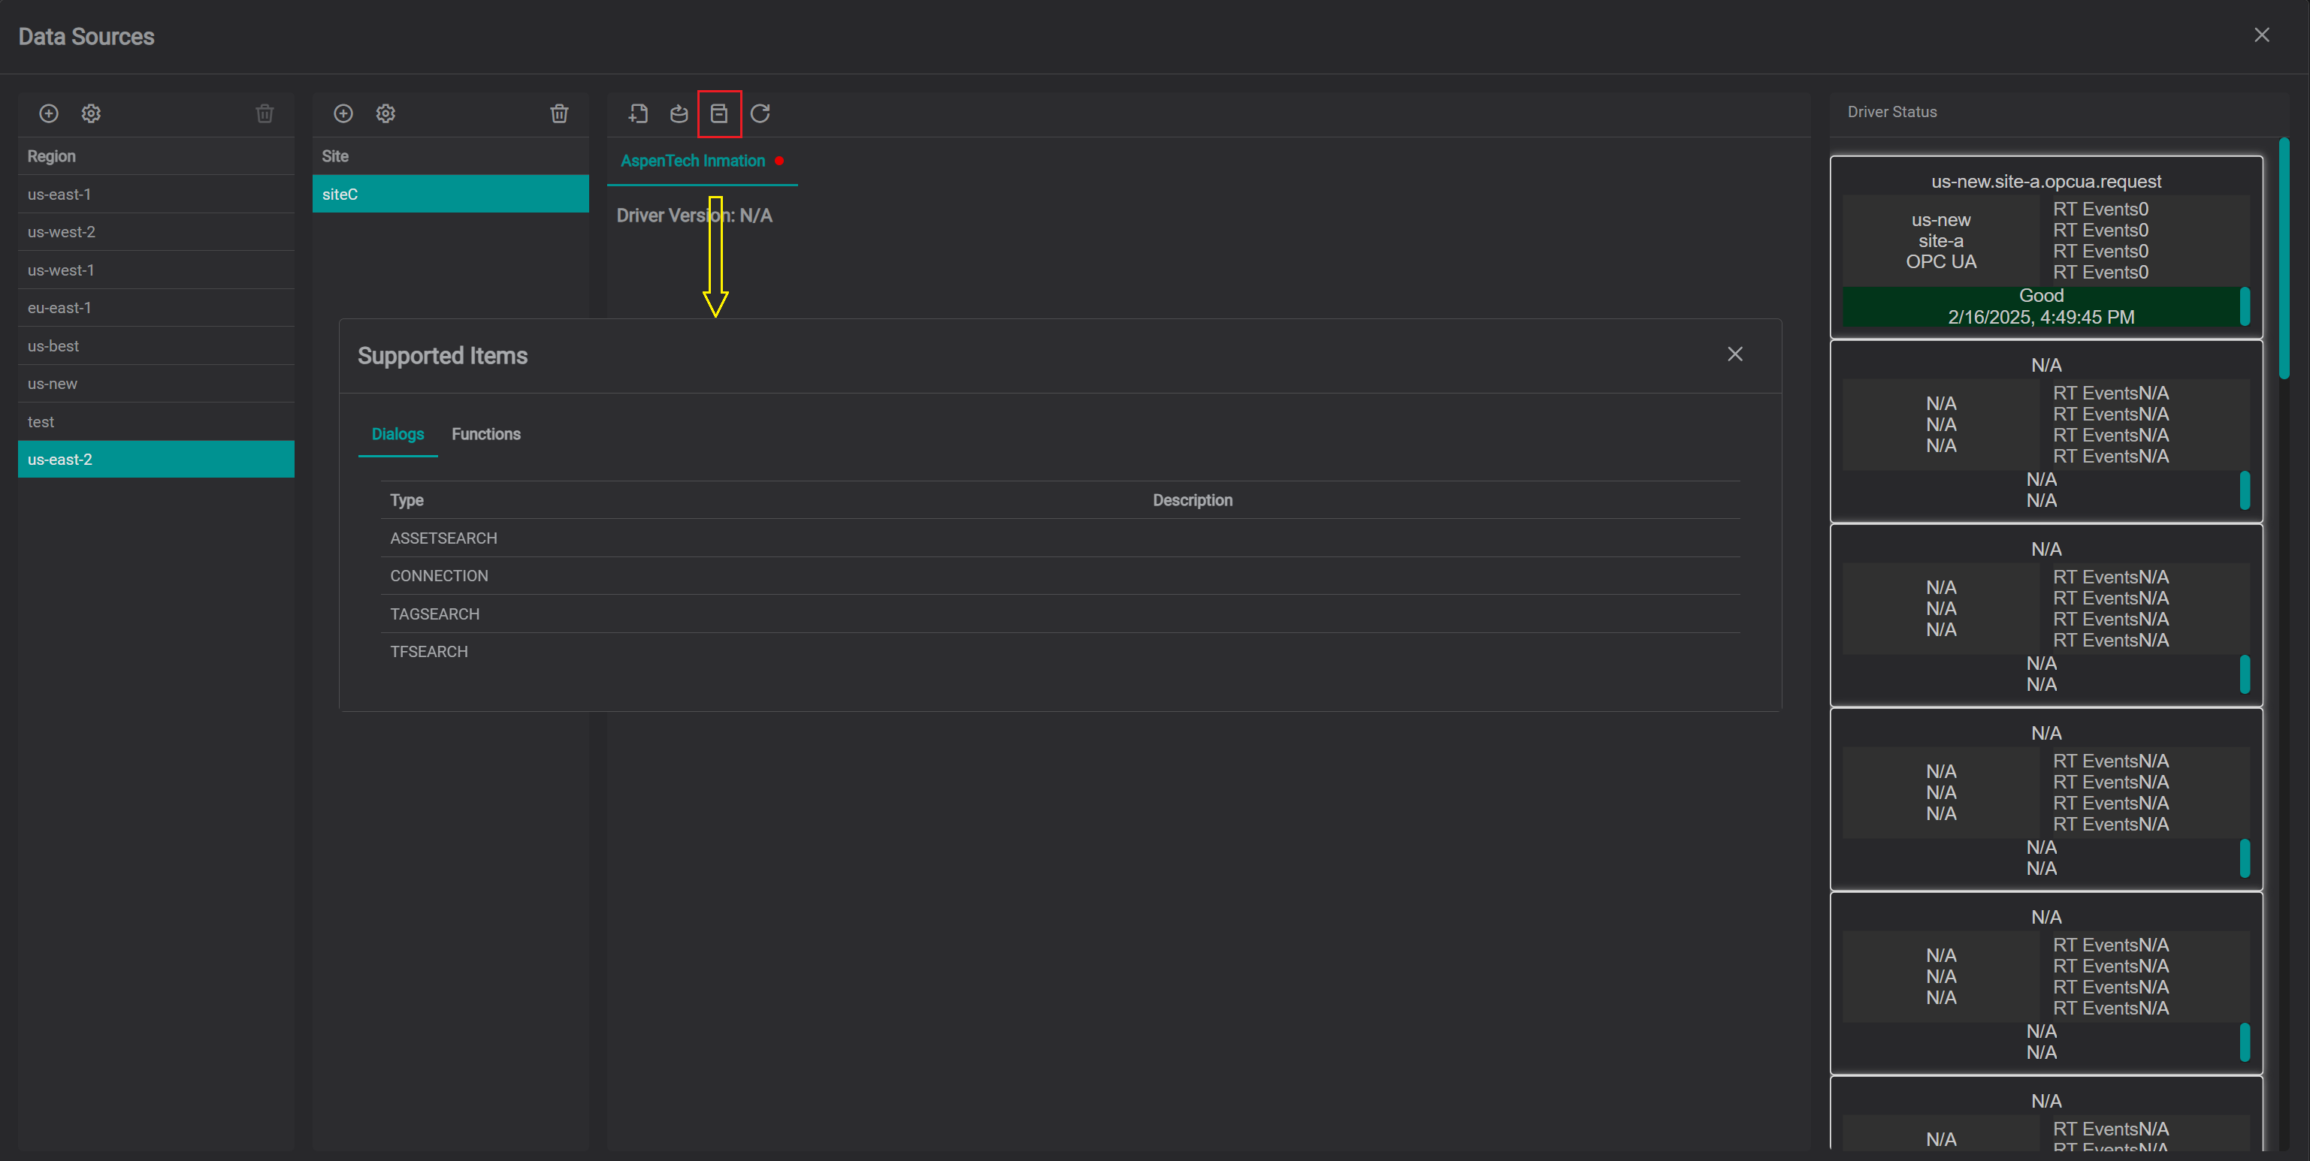Click the Region list header
Viewport: 2310px width, 1161px height.
point(156,157)
